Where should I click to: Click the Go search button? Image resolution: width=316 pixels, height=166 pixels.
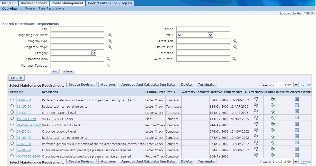(x=55, y=71)
